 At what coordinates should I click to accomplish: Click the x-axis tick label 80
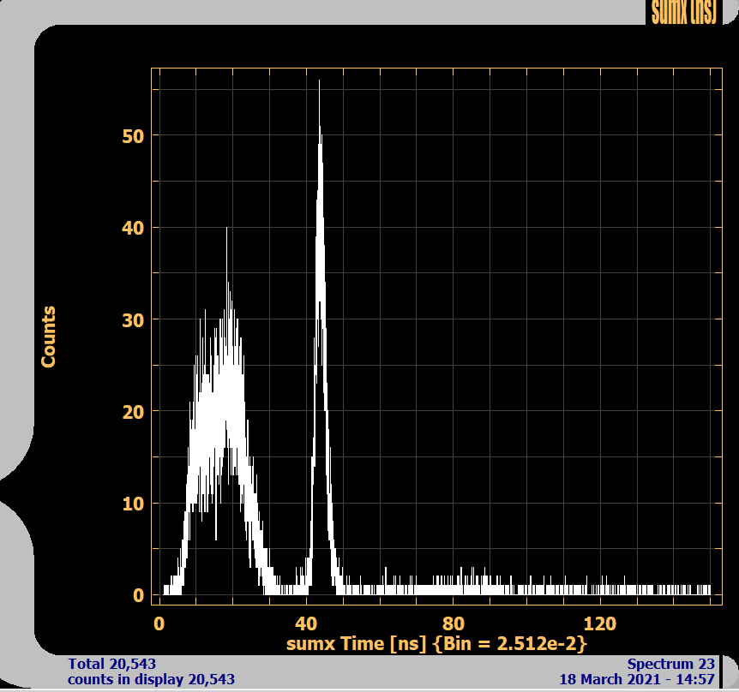453,624
